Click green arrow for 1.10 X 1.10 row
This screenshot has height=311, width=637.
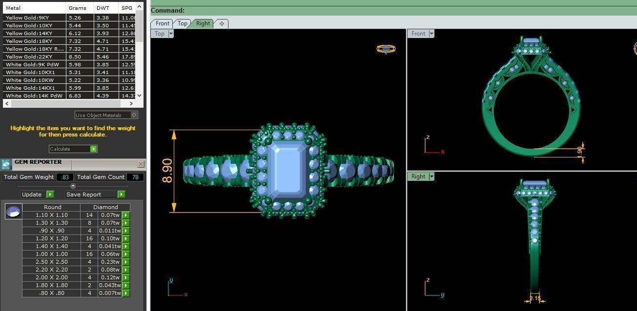[x=126, y=215]
